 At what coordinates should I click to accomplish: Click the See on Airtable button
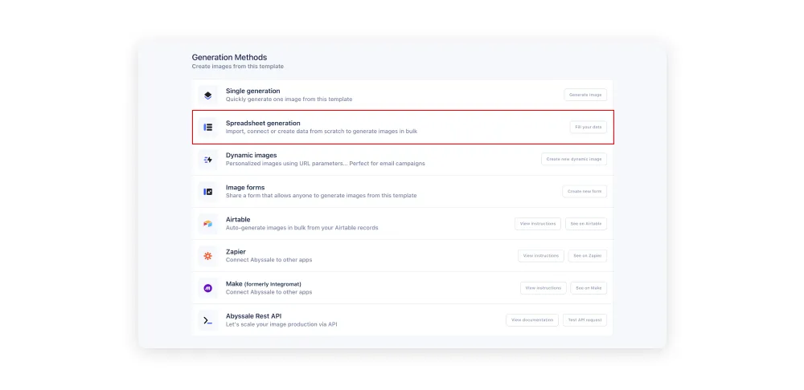click(x=586, y=224)
